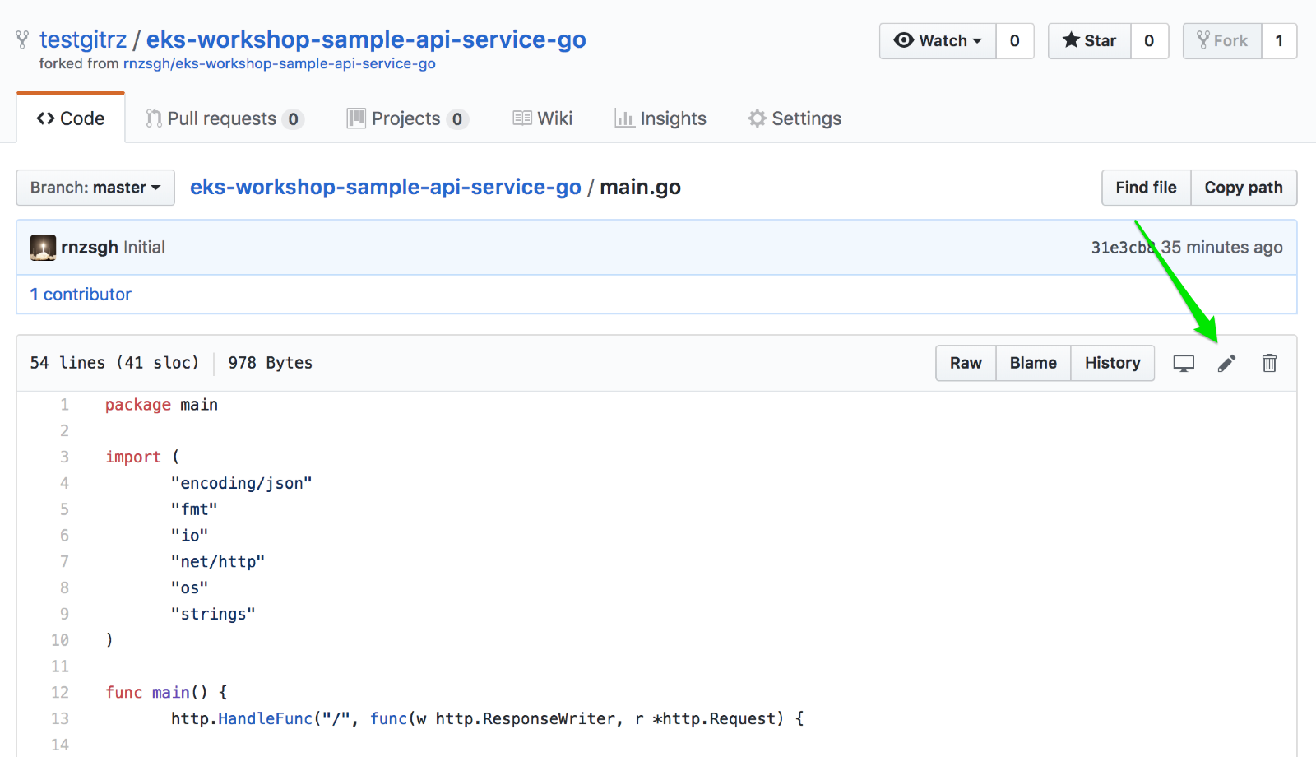Star this repository using the star icon

pyautogui.click(x=1073, y=40)
